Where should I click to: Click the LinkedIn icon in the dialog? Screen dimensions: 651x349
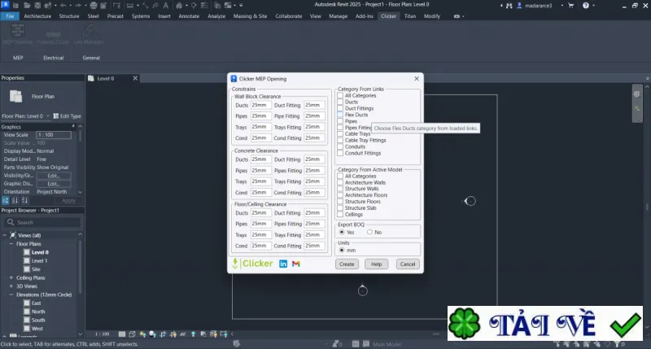pyautogui.click(x=283, y=264)
